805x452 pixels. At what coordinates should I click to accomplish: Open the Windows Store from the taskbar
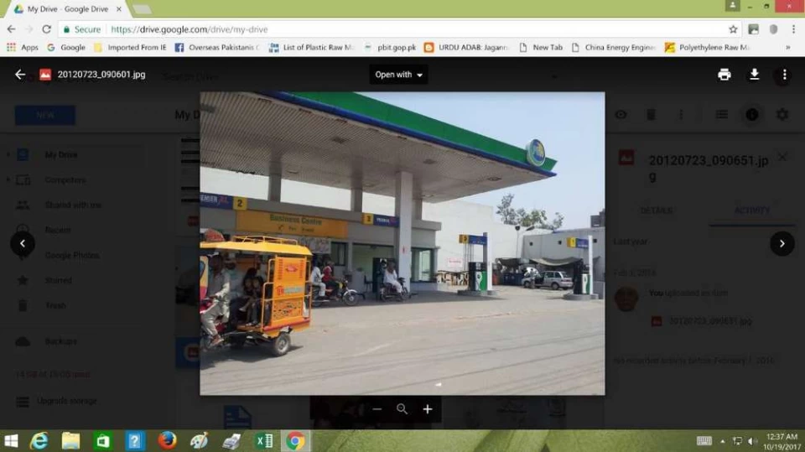[x=102, y=441]
